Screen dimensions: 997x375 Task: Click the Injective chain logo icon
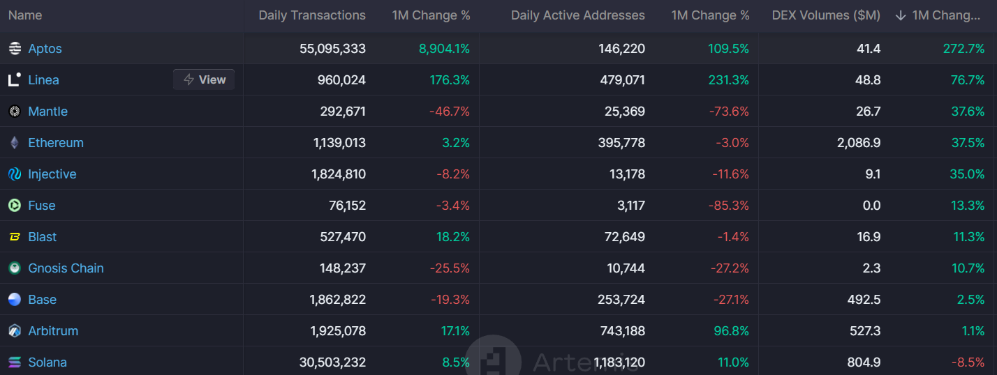15,174
